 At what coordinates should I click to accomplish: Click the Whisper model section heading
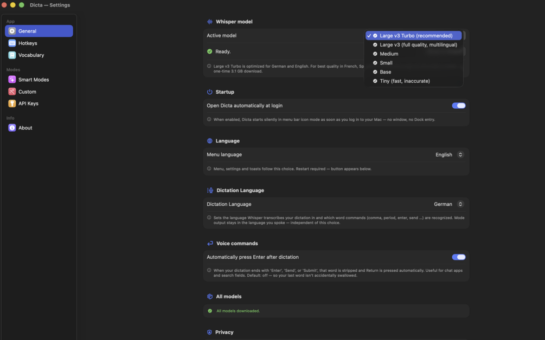point(234,22)
